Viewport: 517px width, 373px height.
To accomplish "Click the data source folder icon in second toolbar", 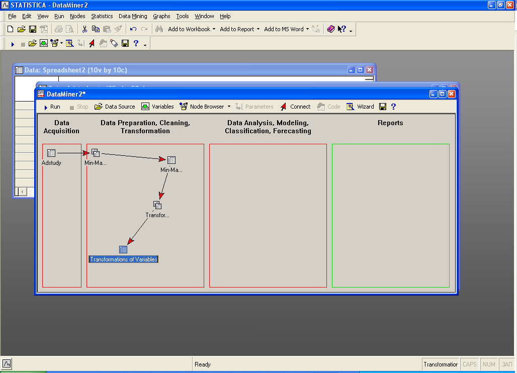I will click(x=32, y=44).
